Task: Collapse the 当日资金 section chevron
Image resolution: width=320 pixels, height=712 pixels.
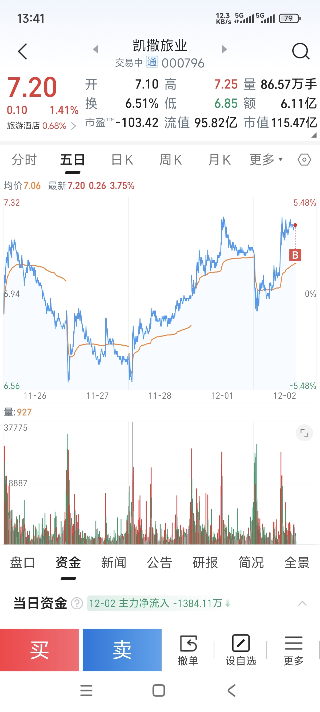Action: point(302,603)
